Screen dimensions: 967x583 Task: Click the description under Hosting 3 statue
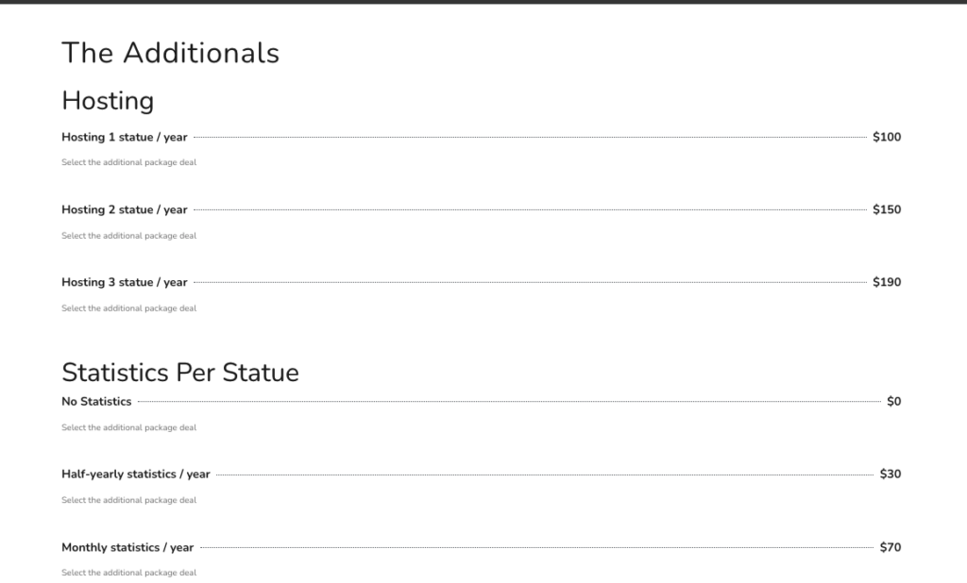click(x=128, y=308)
